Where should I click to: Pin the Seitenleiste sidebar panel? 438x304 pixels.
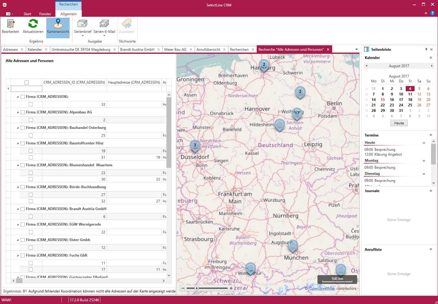click(x=426, y=49)
